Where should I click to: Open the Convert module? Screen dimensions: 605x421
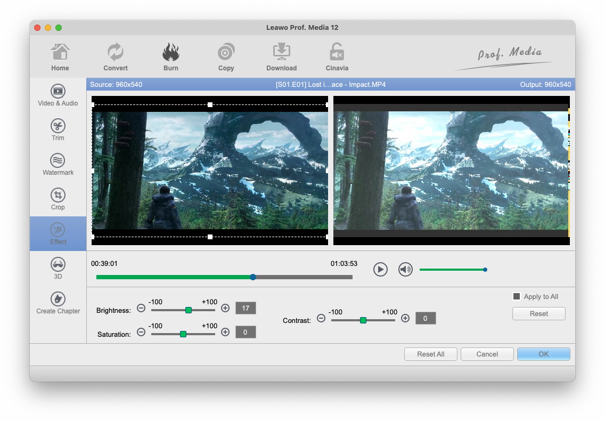(x=116, y=57)
